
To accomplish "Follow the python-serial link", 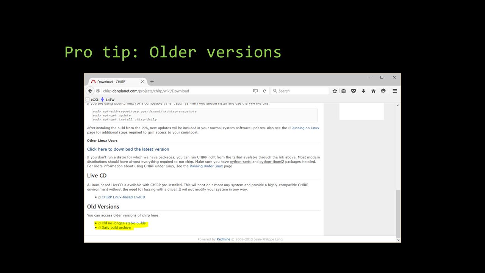I will [241, 162].
